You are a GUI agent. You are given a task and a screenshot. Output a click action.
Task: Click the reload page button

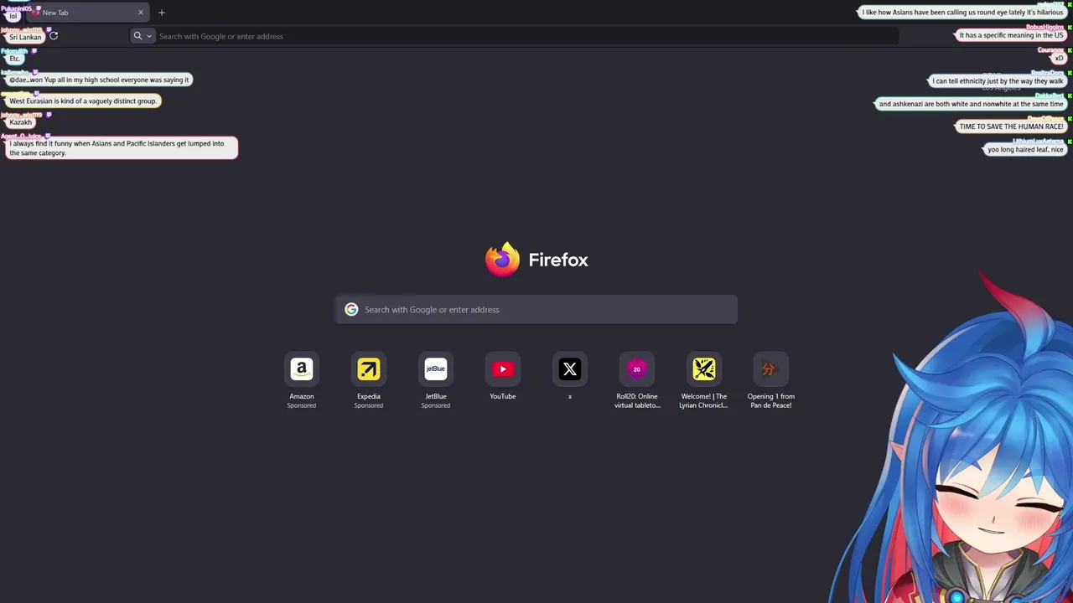[x=54, y=36]
